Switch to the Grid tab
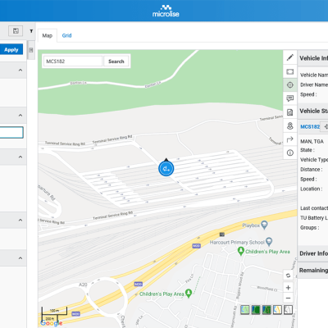328x328 pixels. [x=66, y=35]
